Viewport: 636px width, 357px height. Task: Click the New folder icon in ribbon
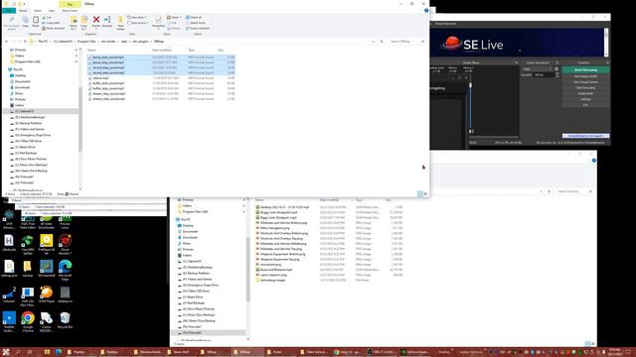[x=120, y=20]
